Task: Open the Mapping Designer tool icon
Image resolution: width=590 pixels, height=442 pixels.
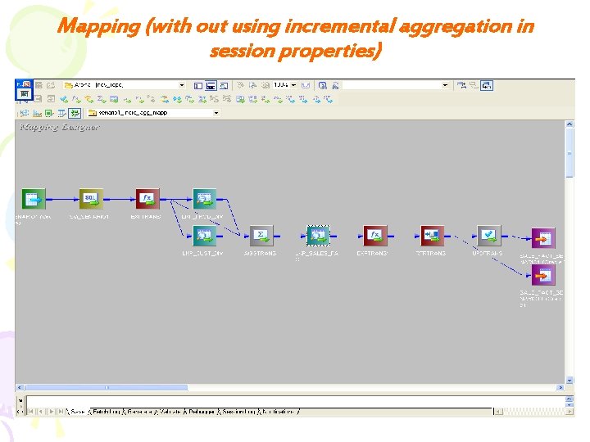Action: 75,113
